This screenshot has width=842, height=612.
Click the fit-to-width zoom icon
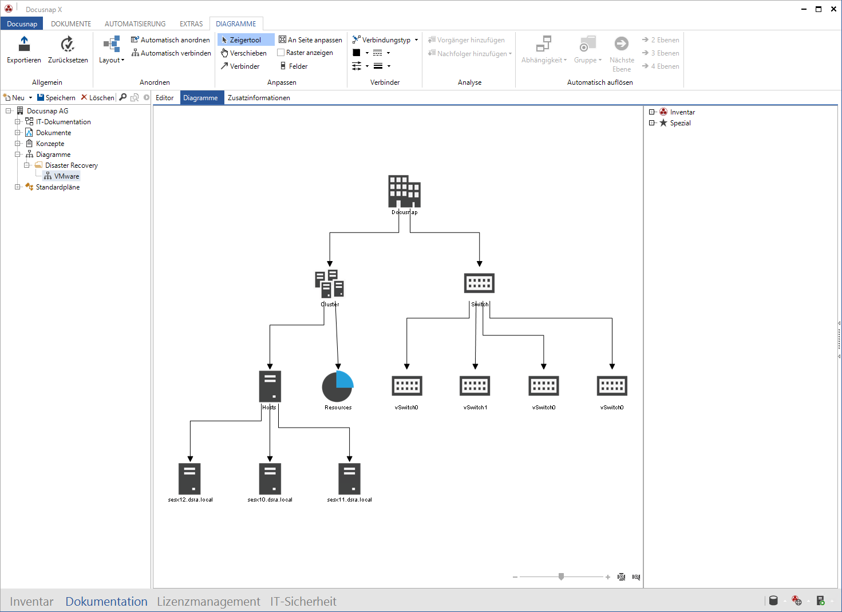tap(636, 577)
